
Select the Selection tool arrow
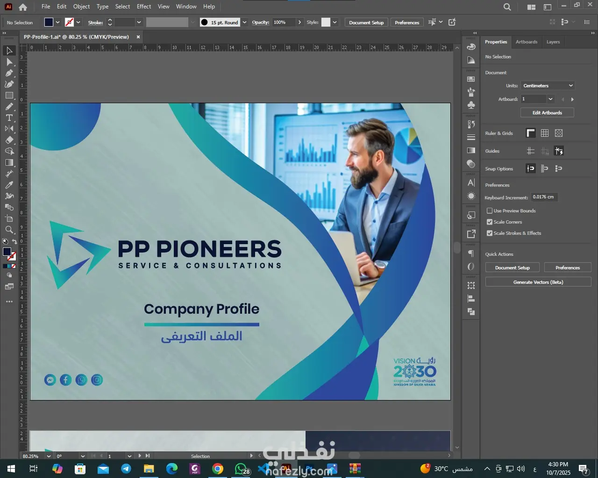coord(9,50)
